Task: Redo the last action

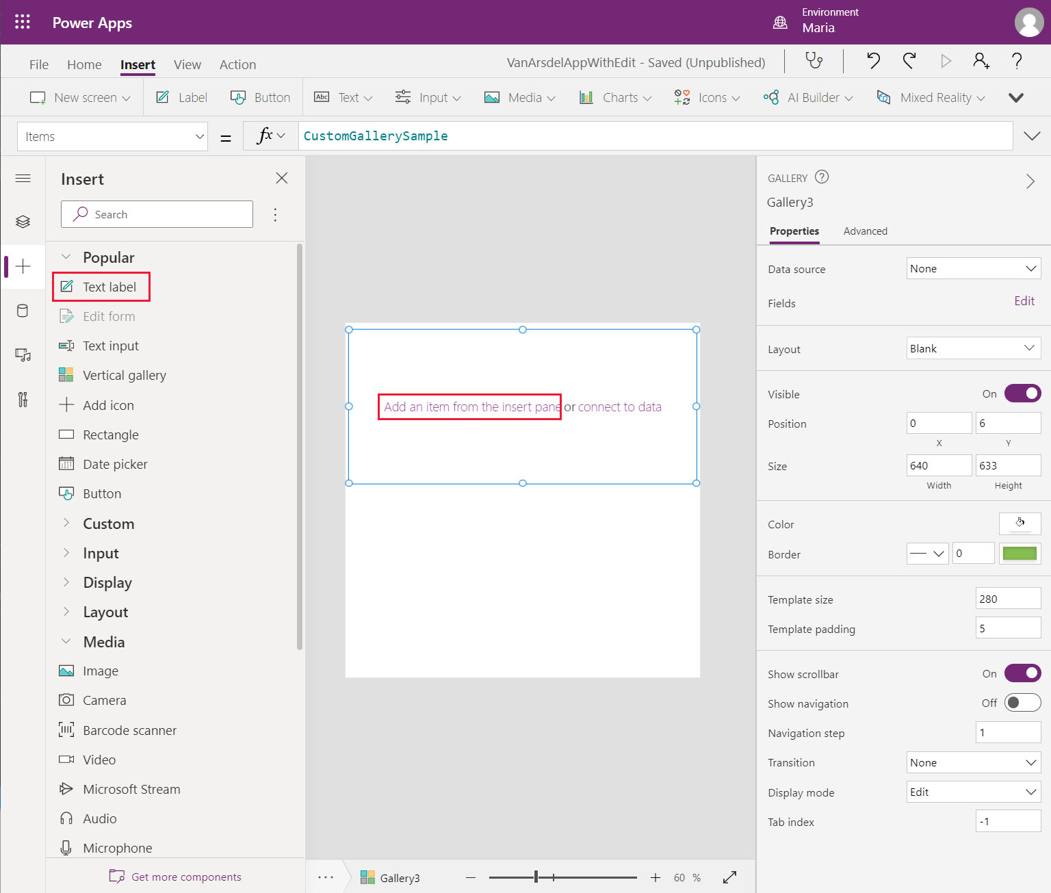Action: tap(909, 62)
